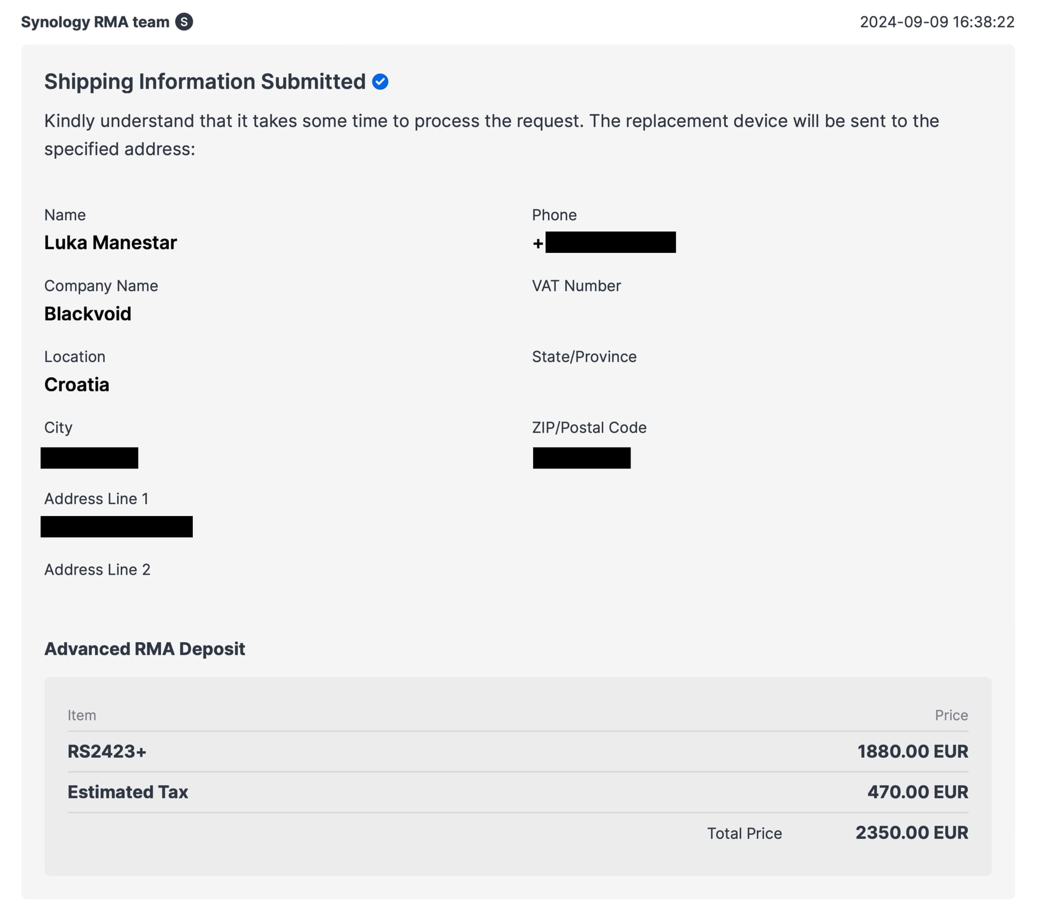Screen dimensions: 1037x916
Task: Click the Estimated Tax 470.00 EUR amount
Action: coord(918,792)
